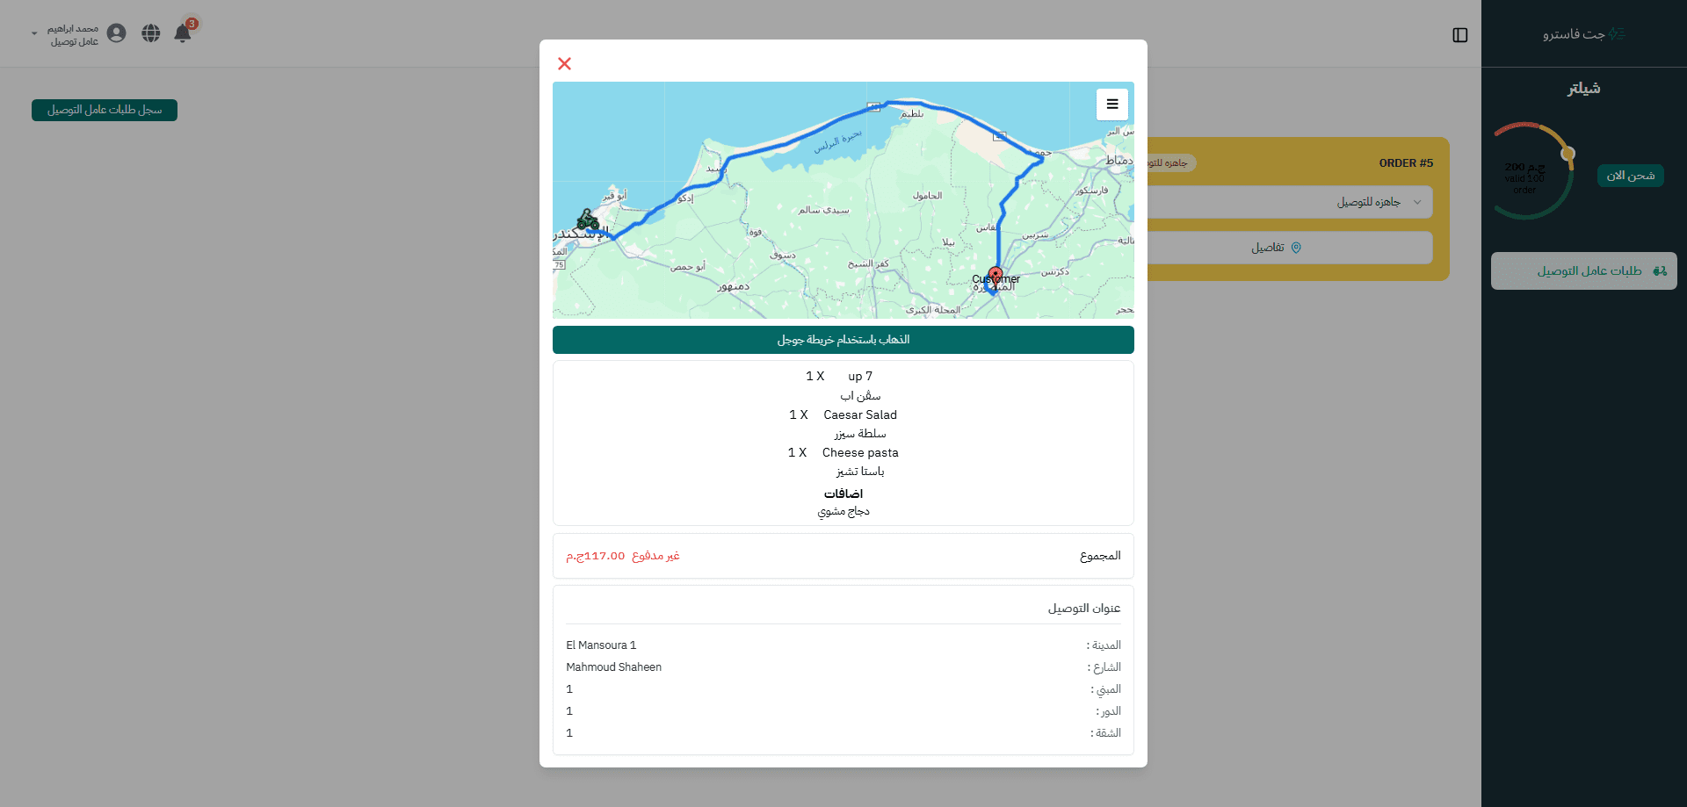Toggle the sidebar panel icon
The width and height of the screenshot is (1687, 807).
click(x=1459, y=35)
